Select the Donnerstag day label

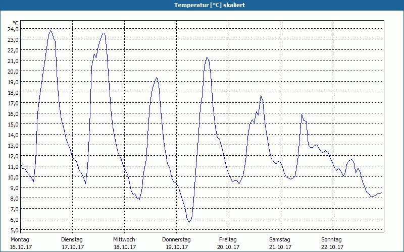coord(176,240)
